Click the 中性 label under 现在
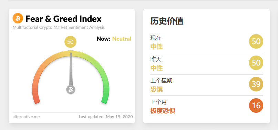Image resolution: width=278 pixels, height=130 pixels. [x=156, y=47]
